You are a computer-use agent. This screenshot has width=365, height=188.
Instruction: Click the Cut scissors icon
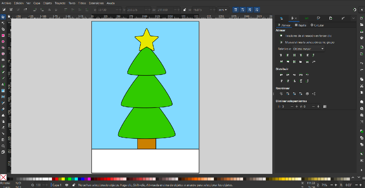pyautogui.click(x=362, y=86)
